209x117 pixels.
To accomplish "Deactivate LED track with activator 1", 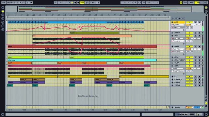I will point(189,22).
